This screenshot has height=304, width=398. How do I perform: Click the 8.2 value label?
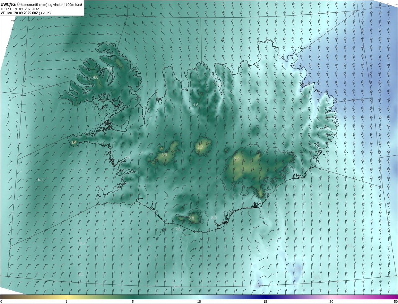pos(82,243)
